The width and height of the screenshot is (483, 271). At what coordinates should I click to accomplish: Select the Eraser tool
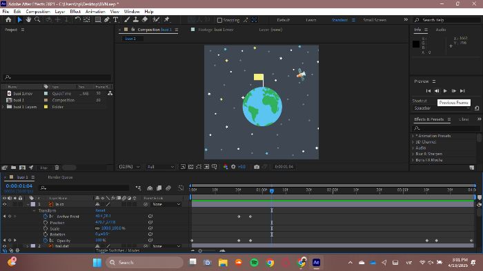pos(145,20)
